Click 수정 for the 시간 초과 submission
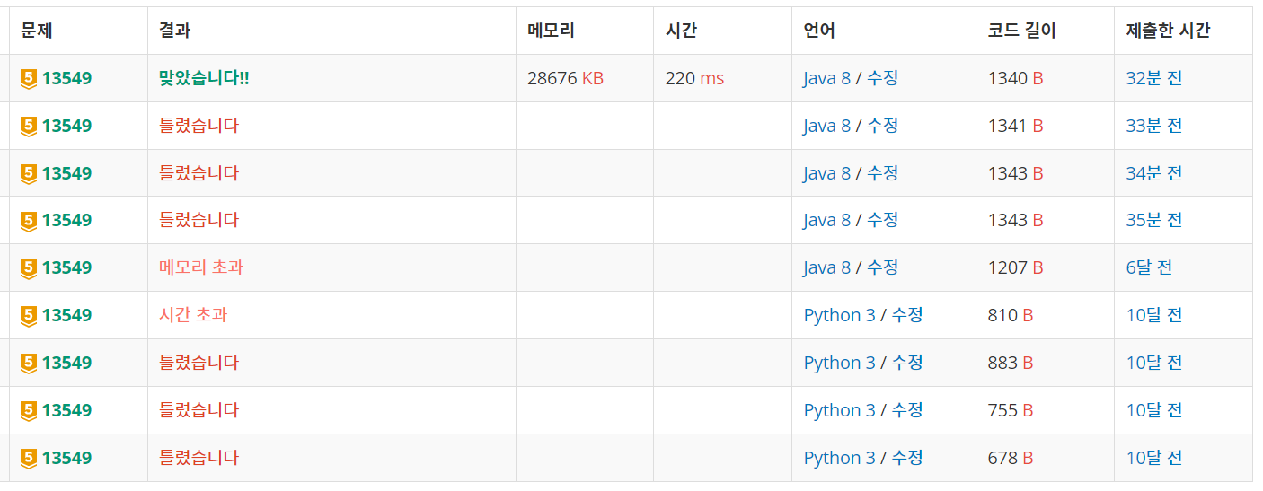The image size is (1263, 491). (x=907, y=315)
